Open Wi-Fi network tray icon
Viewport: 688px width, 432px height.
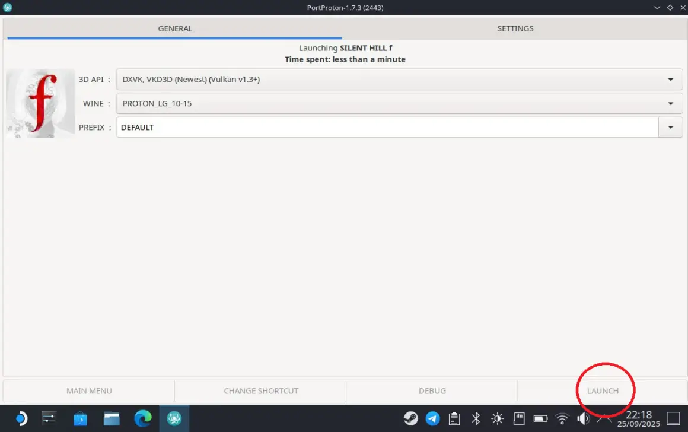click(x=562, y=418)
